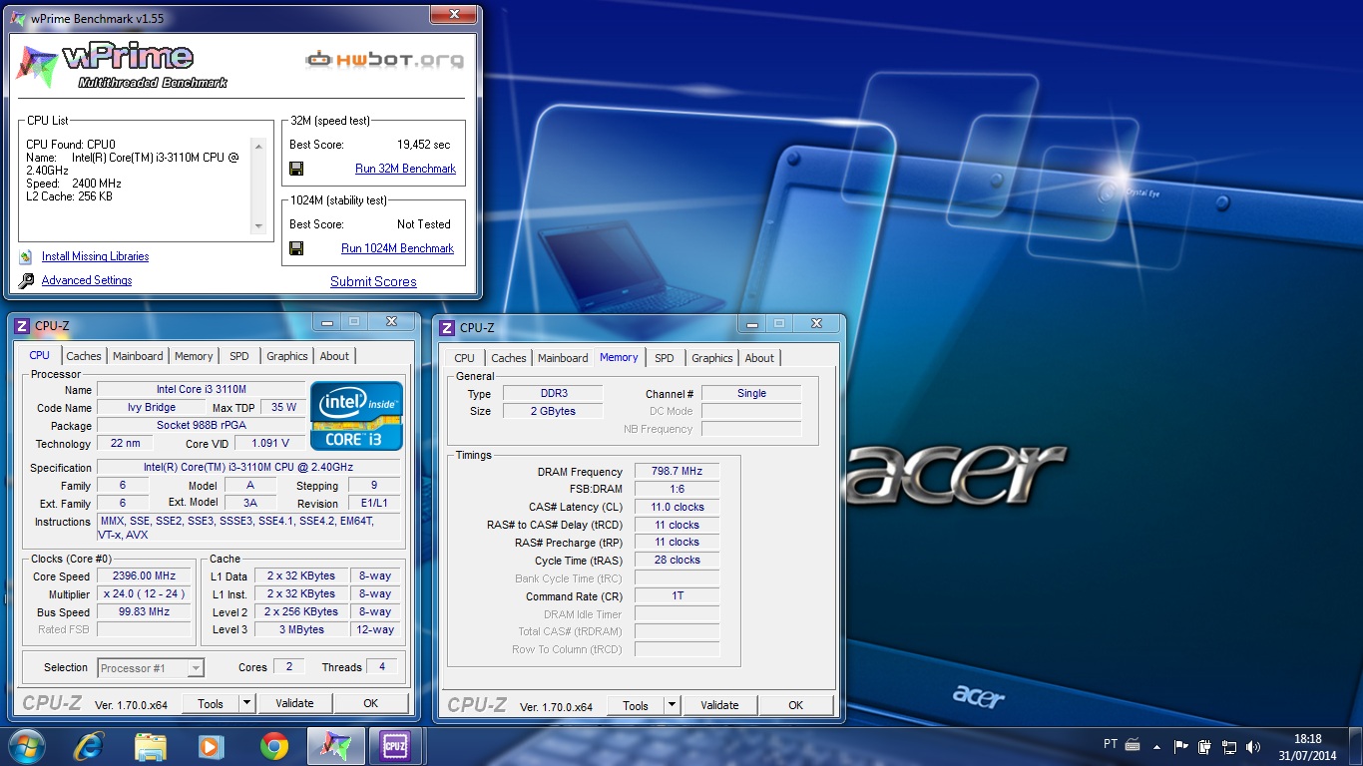Click the Install Missing Libraries icon
This screenshot has width=1363, height=766.
coord(26,257)
